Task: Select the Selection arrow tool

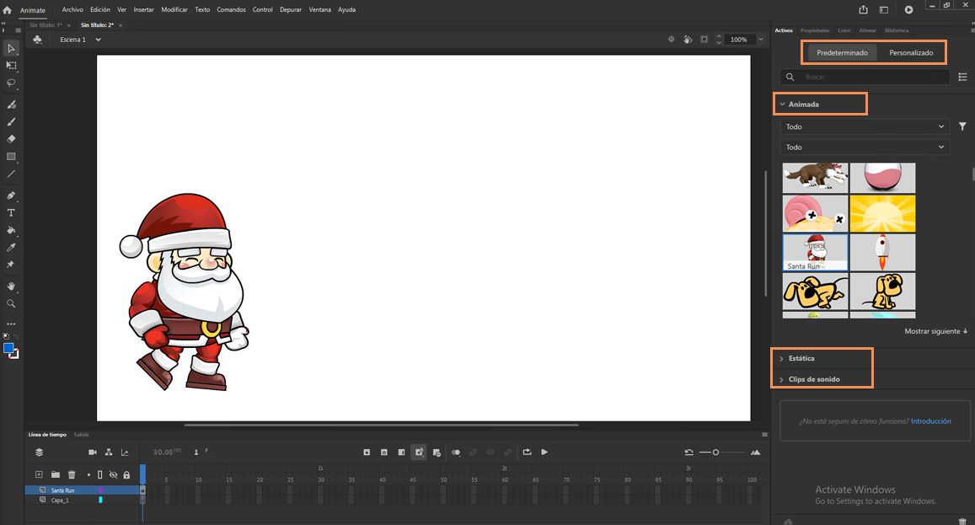Action: tap(11, 49)
